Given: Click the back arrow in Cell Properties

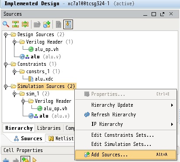Looking at the screenshot, I should [6, 160].
